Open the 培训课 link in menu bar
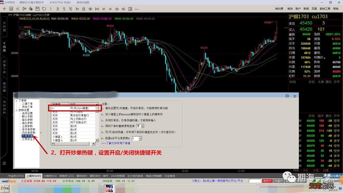Viewport: 343px width, 193px height. pyautogui.click(x=279, y=9)
